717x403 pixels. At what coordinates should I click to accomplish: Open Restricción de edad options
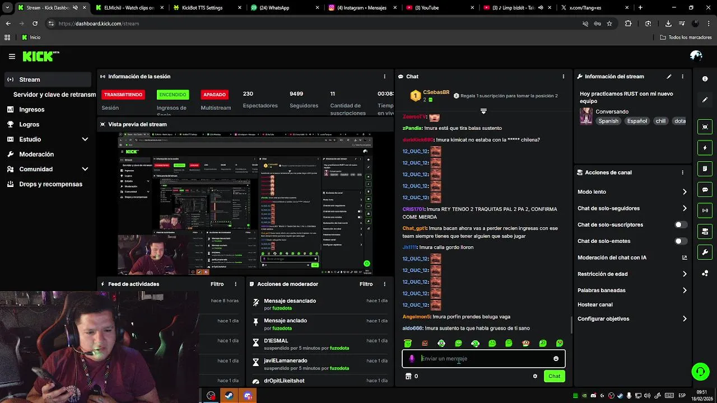pyautogui.click(x=632, y=274)
